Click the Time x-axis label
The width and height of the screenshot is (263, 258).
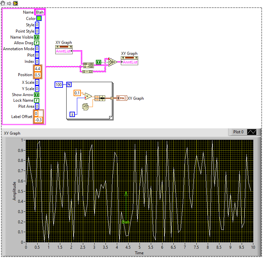point(139,253)
